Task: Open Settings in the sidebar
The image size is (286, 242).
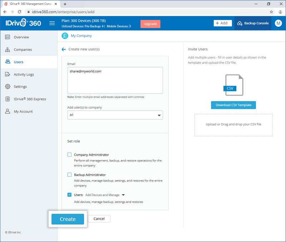Action: coord(20,87)
